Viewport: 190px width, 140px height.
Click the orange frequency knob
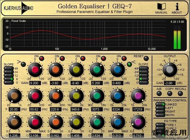pos(56,96)
